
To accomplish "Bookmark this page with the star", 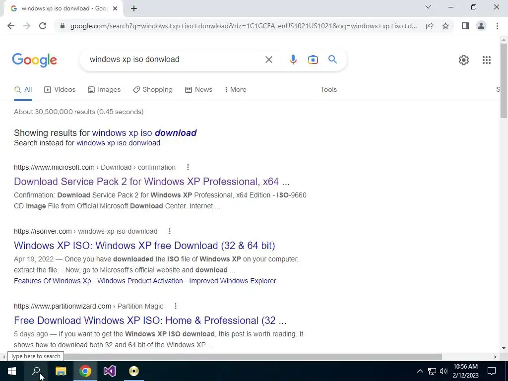I will point(445,26).
